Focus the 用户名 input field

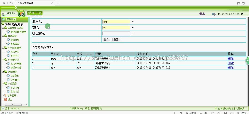116,22
